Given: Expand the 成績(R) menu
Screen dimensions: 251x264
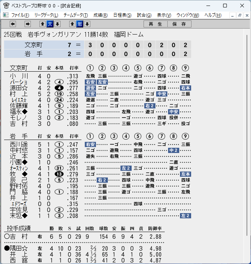Looking at the screenshot, I should coord(100,15).
